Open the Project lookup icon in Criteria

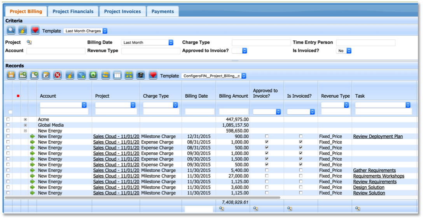[x=29, y=42]
